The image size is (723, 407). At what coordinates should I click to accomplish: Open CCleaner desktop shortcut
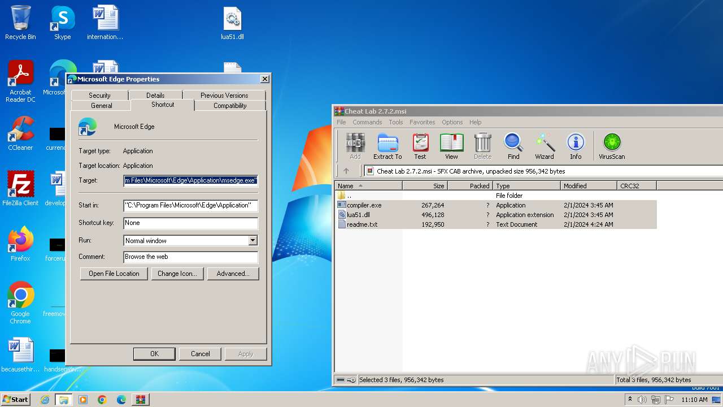(20, 134)
